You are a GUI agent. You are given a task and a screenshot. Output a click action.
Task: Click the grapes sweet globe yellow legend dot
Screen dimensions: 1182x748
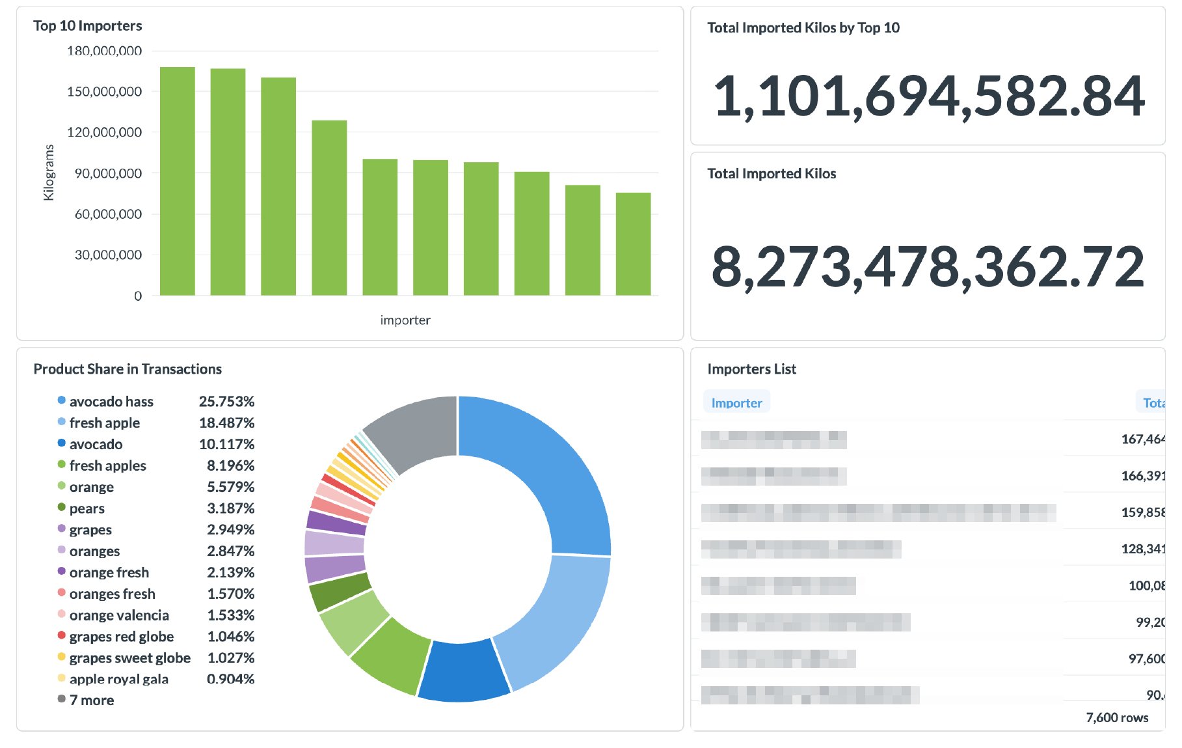(62, 657)
